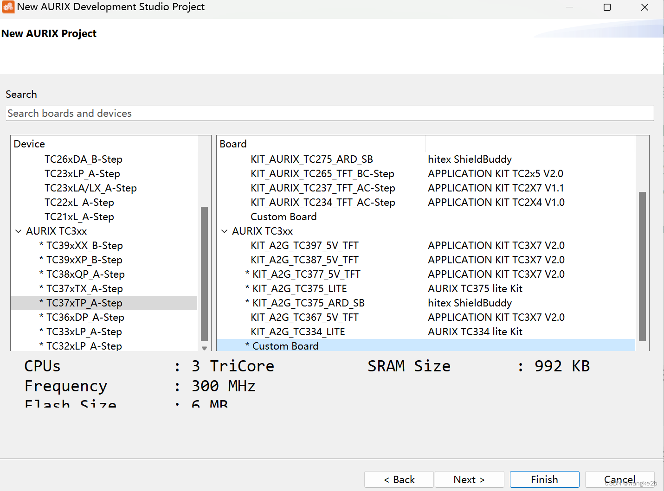This screenshot has width=664, height=491.
Task: Click the AURIX Development Studio title icon
Action: point(8,7)
